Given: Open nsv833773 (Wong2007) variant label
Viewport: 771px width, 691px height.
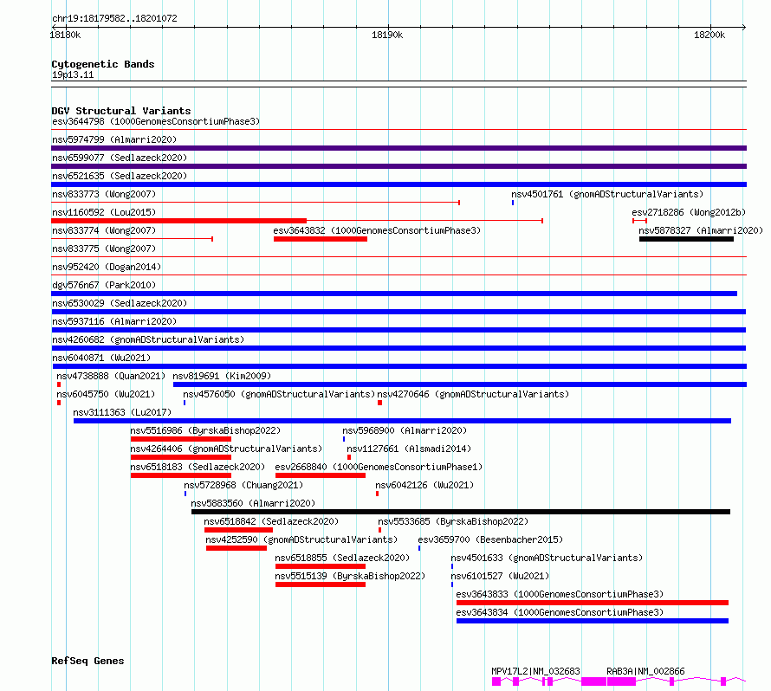Looking at the screenshot, I should tap(104, 194).
